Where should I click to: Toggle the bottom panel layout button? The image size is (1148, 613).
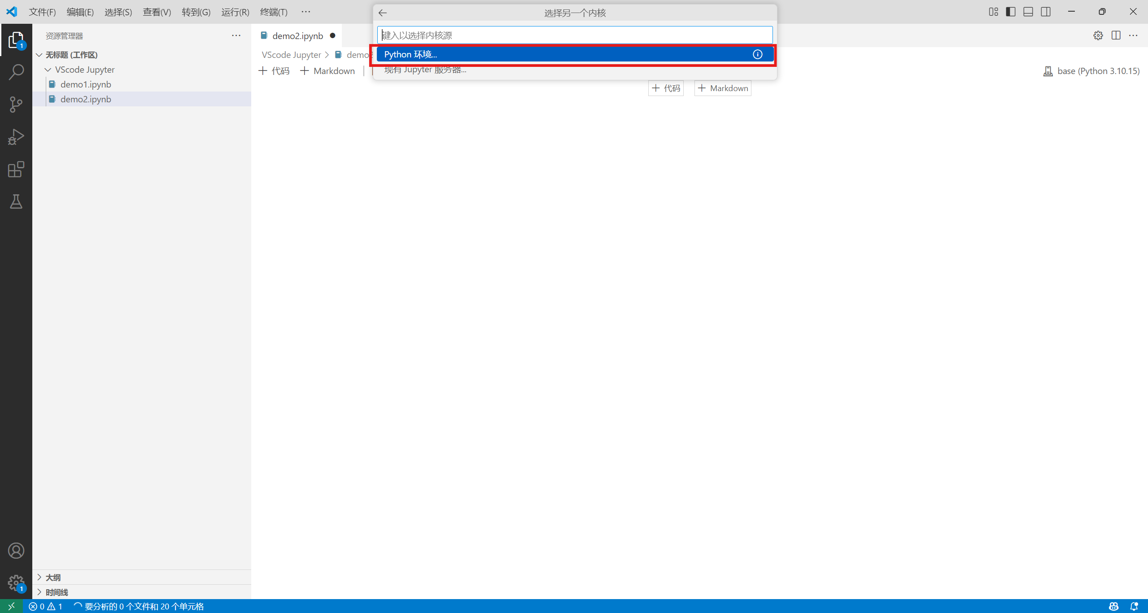click(x=1028, y=12)
